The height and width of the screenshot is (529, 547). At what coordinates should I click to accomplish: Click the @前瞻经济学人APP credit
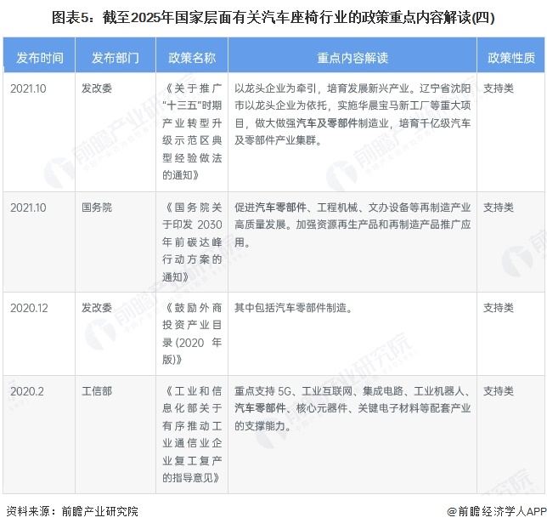pyautogui.click(x=497, y=511)
